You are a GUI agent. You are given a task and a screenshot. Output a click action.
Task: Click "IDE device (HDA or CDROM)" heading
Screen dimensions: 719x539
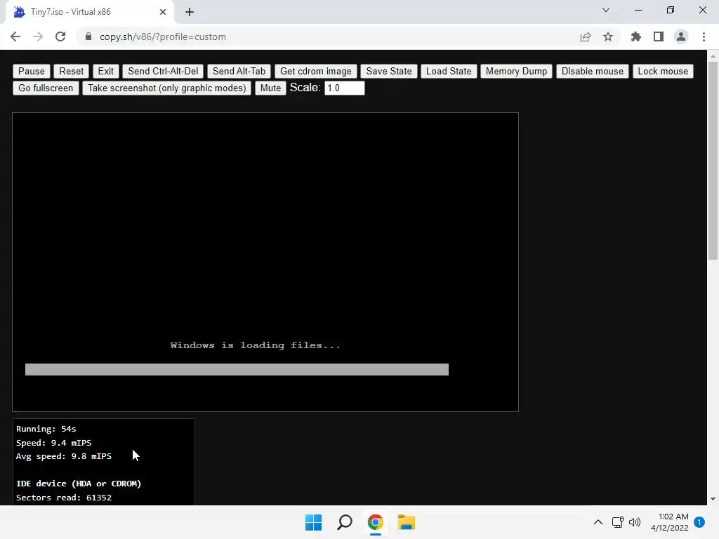(79, 484)
